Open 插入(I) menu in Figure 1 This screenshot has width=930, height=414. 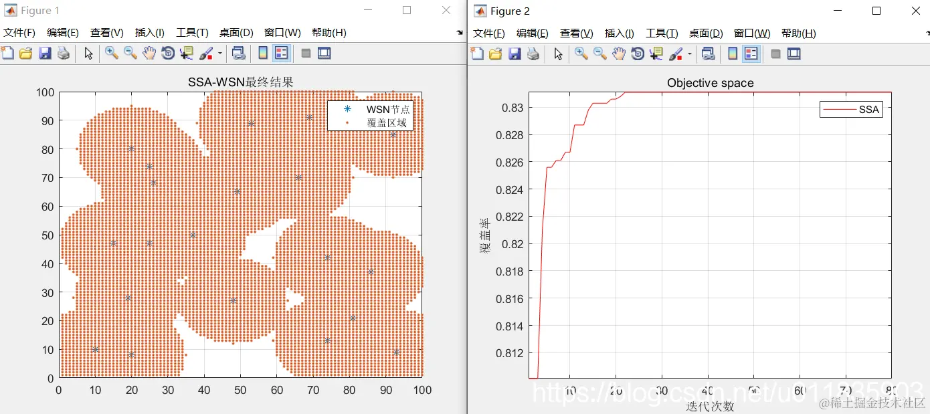pyautogui.click(x=150, y=33)
